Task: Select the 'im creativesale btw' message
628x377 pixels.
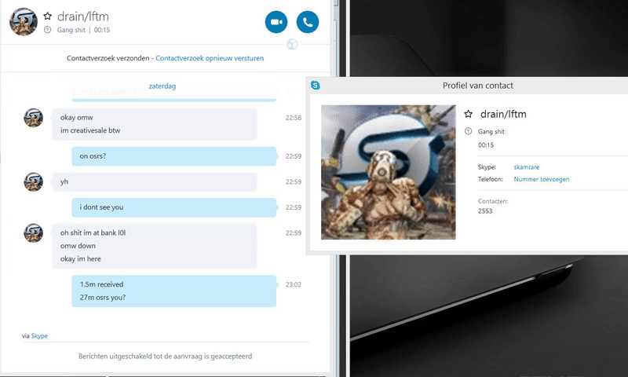Action: pyautogui.click(x=90, y=130)
